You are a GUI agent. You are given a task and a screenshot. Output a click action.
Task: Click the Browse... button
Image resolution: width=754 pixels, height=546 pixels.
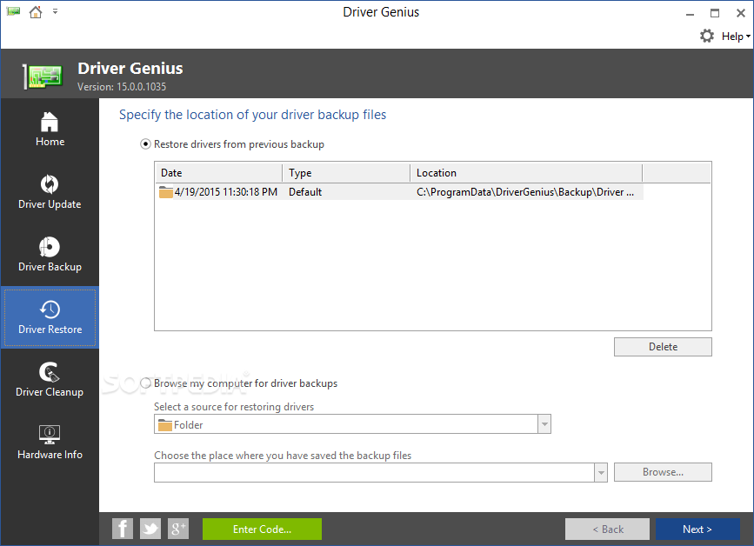663,472
